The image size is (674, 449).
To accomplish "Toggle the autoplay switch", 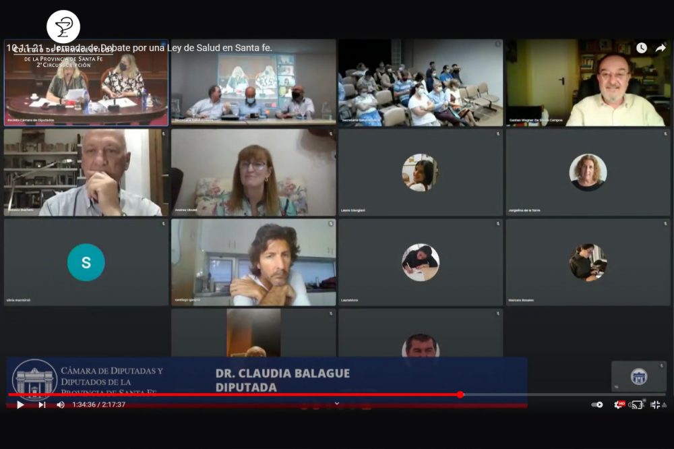I will pos(597,405).
